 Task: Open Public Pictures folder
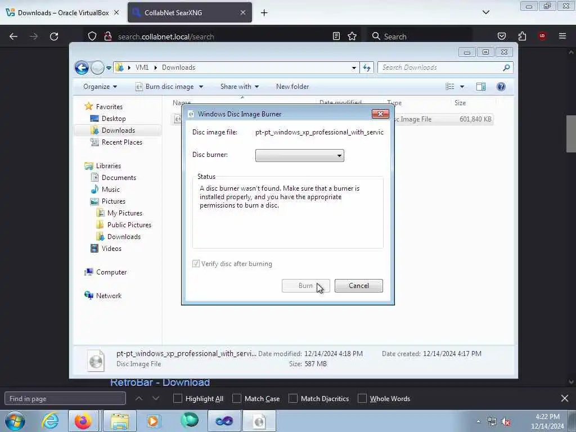pyautogui.click(x=129, y=225)
